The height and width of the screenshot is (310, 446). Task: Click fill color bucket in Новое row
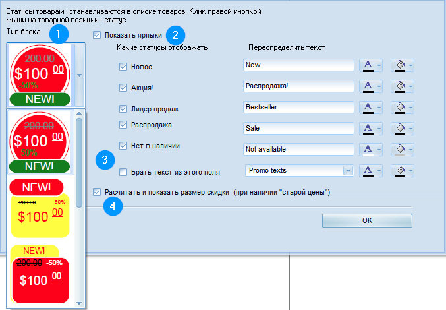tap(400, 65)
